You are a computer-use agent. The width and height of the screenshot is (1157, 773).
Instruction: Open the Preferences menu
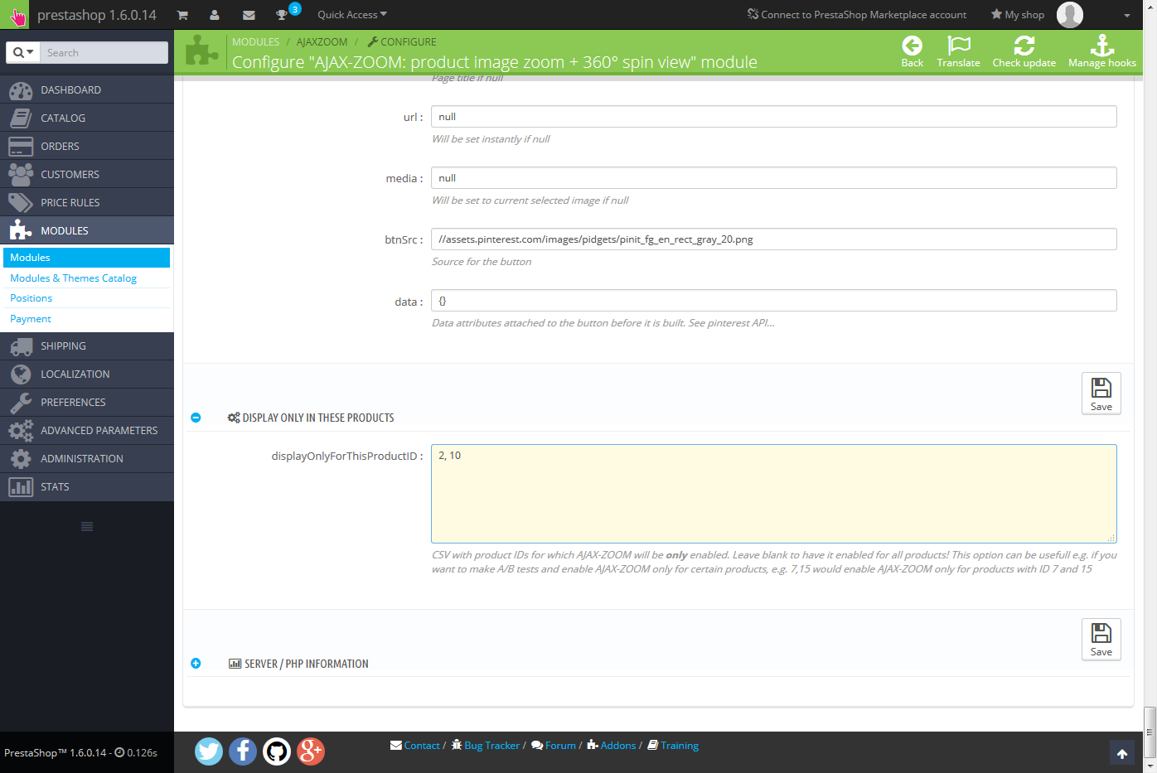[87, 402]
